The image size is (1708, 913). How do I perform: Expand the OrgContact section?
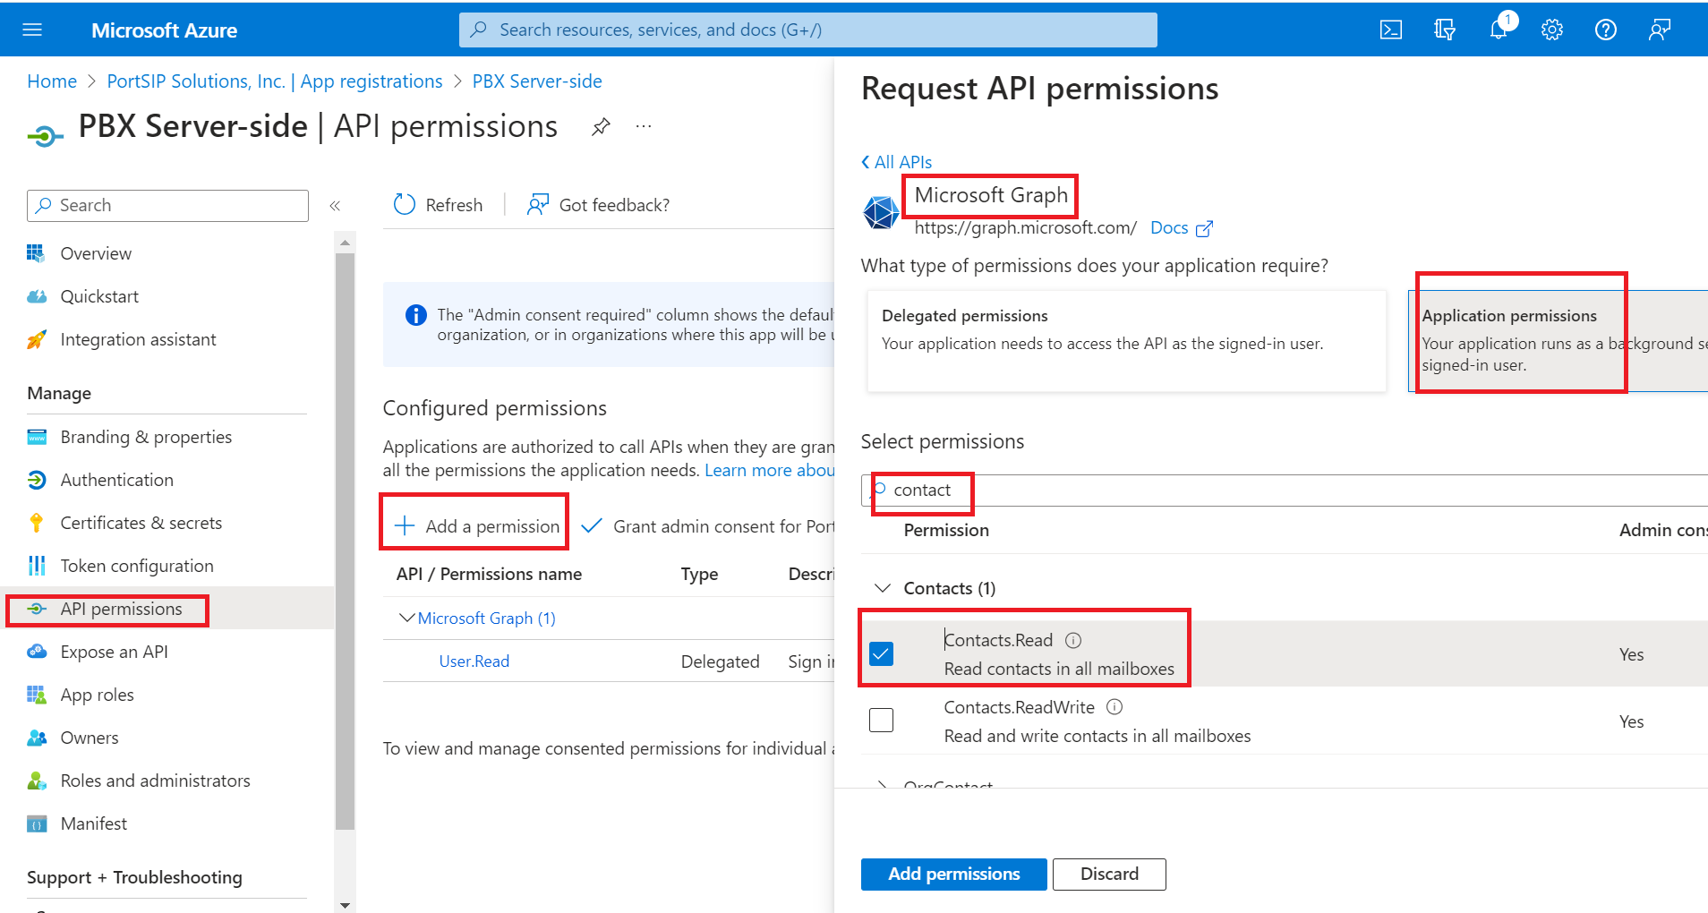pos(883,784)
